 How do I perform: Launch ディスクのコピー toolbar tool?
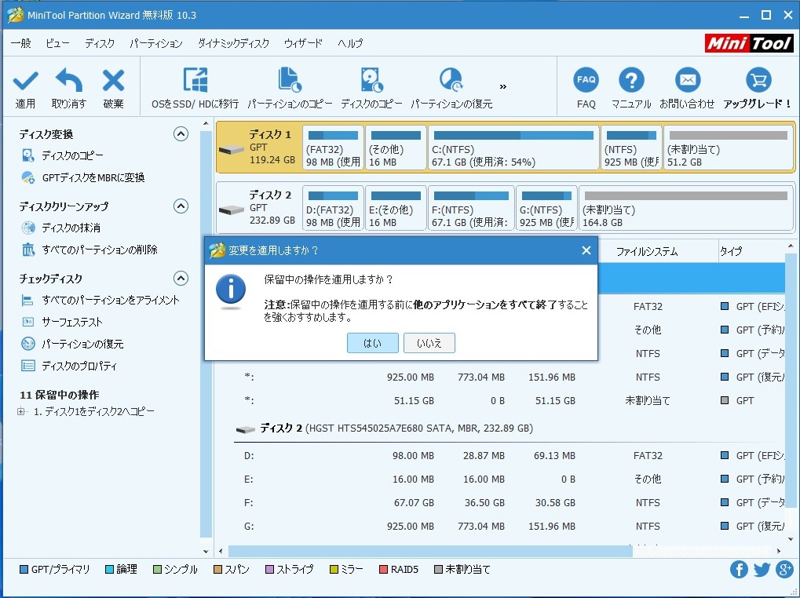tap(371, 81)
